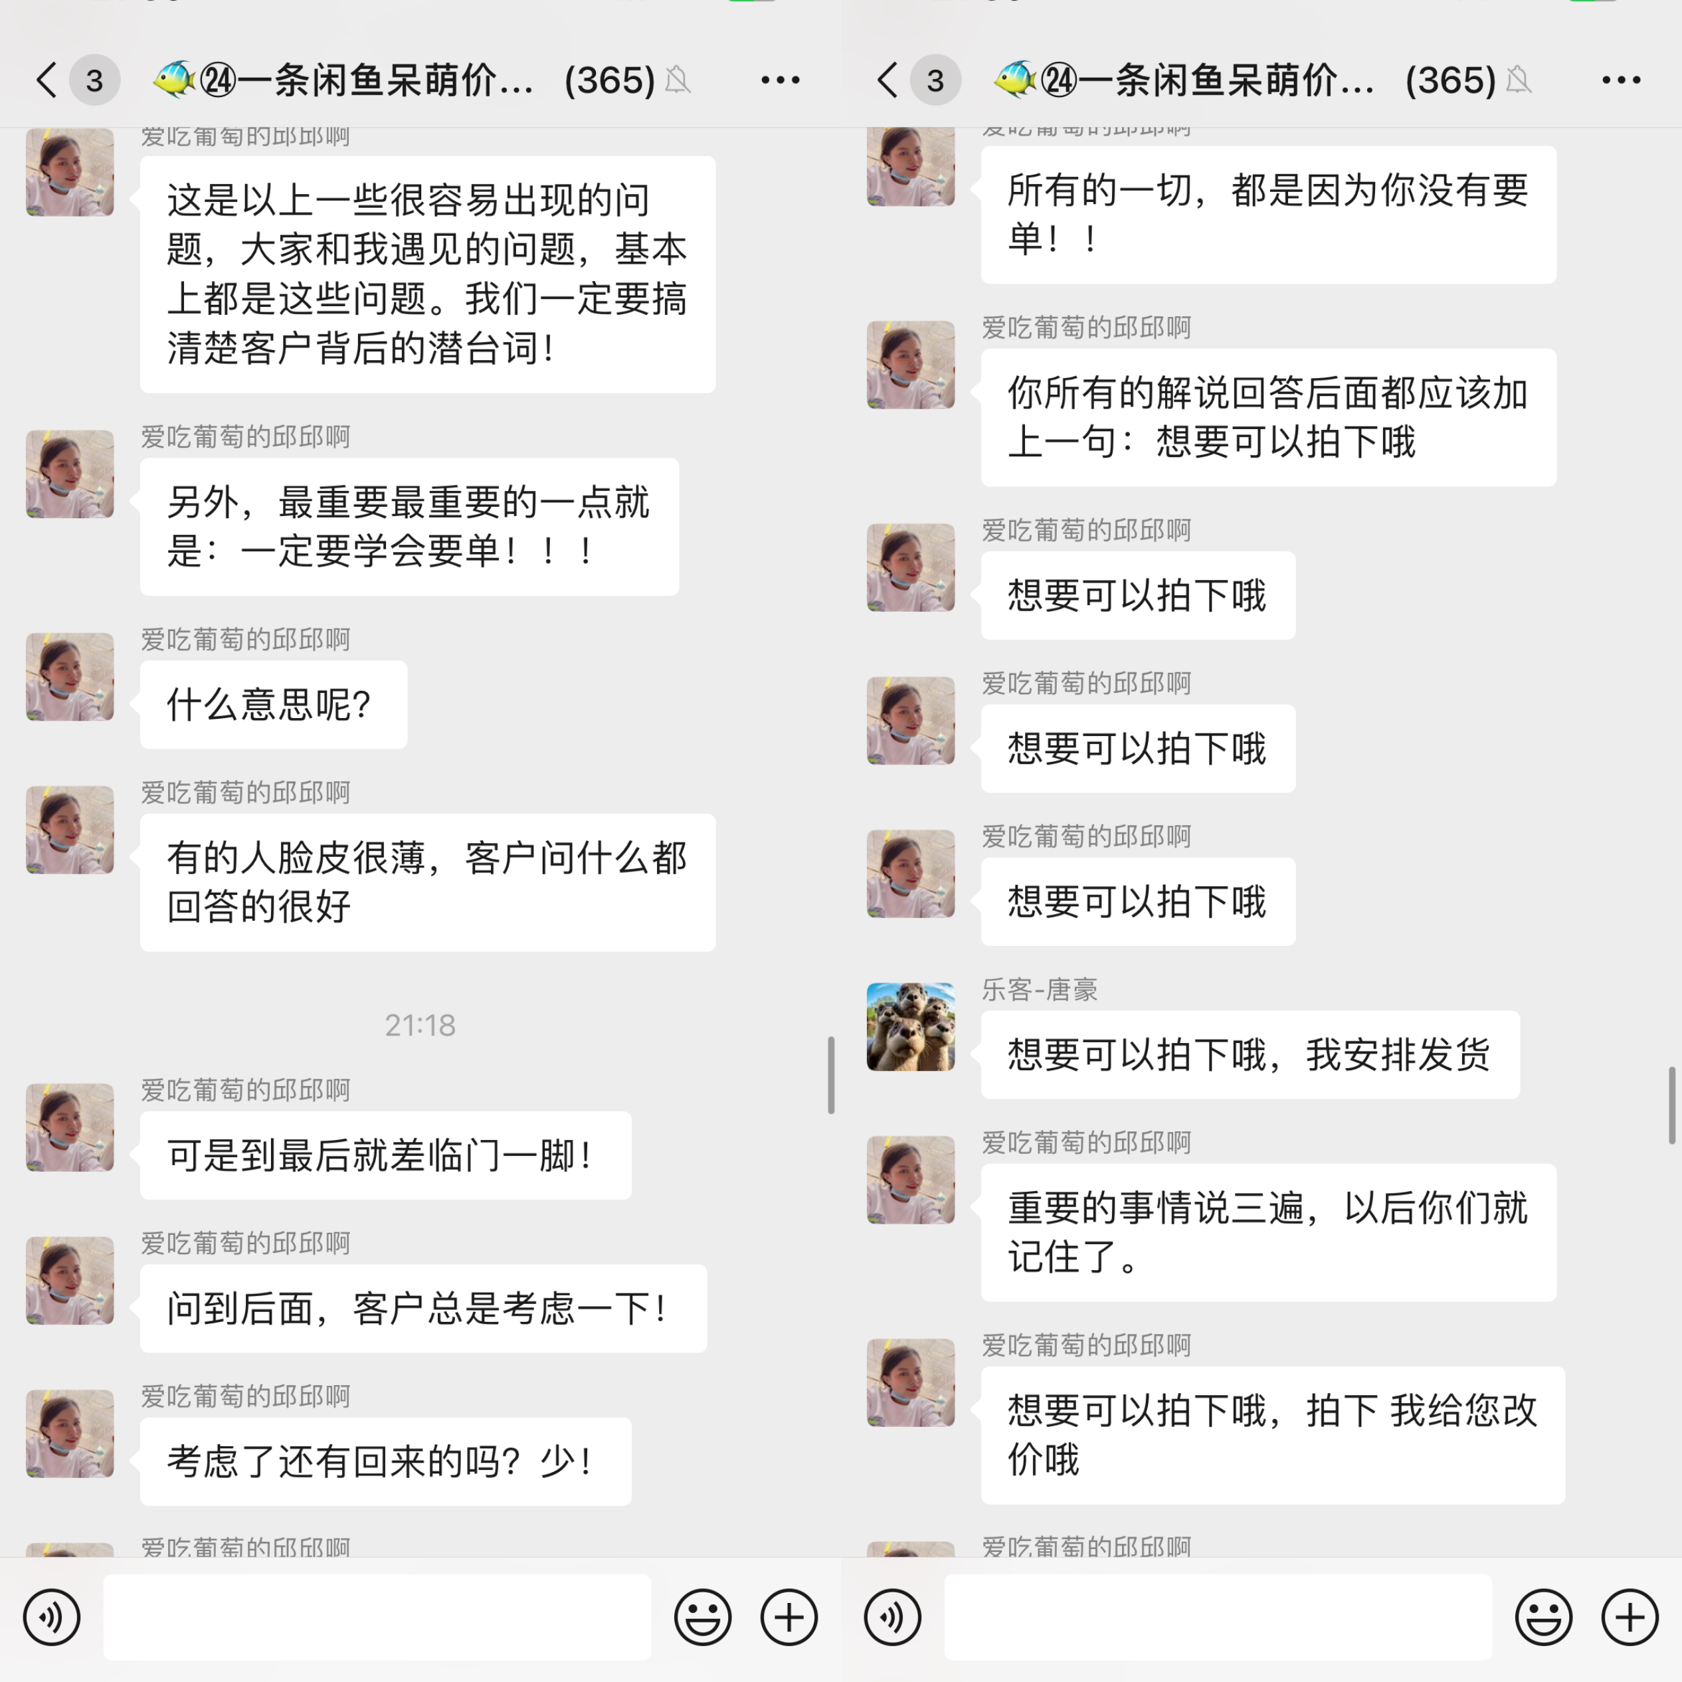This screenshot has width=1682, height=1682.
Task: Open emoji picker in right chat
Action: 1544,1618
